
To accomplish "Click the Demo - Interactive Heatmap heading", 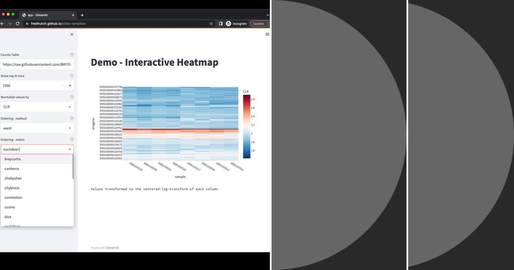I will pos(155,62).
